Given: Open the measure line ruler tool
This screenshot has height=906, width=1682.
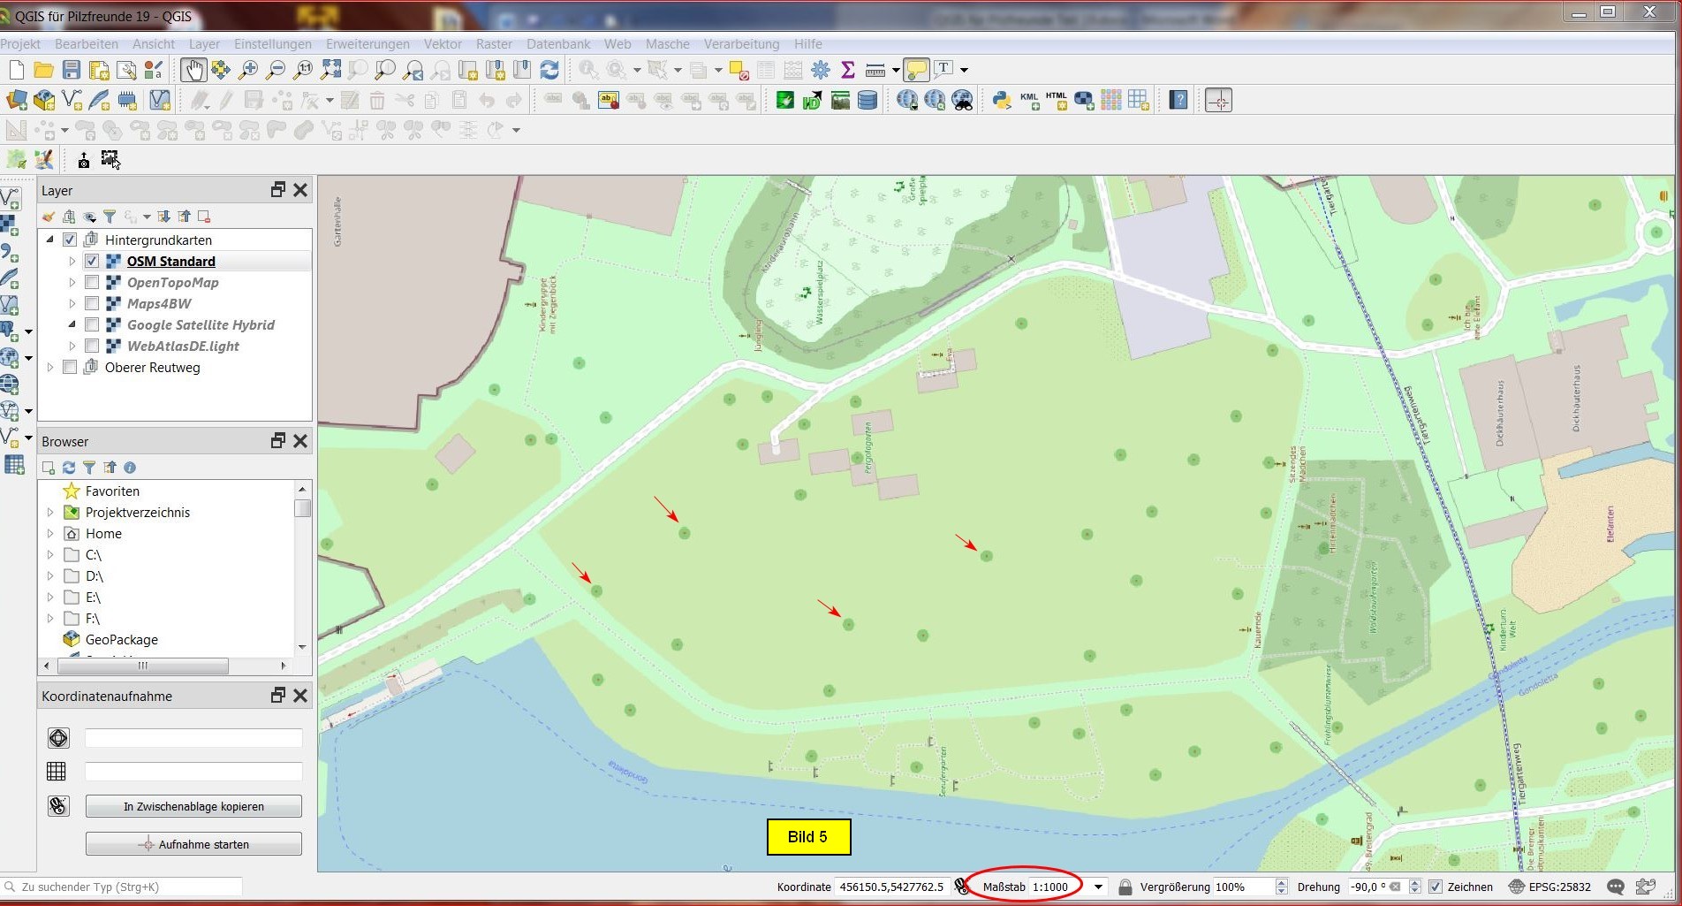Looking at the screenshot, I should (x=875, y=70).
